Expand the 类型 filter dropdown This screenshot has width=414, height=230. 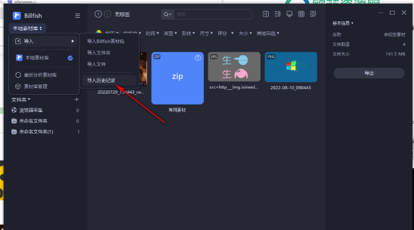click(x=170, y=33)
